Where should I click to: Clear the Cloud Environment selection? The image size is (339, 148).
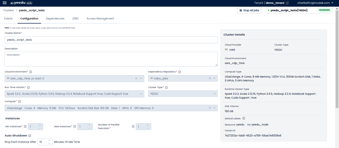136,78
